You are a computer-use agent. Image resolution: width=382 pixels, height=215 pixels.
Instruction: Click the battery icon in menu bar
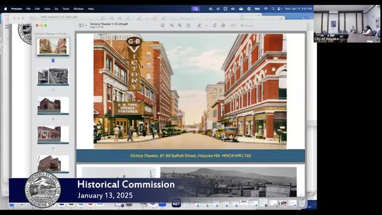[257, 9]
